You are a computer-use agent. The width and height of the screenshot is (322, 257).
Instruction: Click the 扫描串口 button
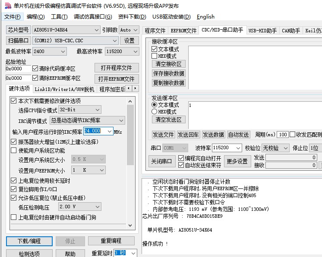click(x=18, y=41)
